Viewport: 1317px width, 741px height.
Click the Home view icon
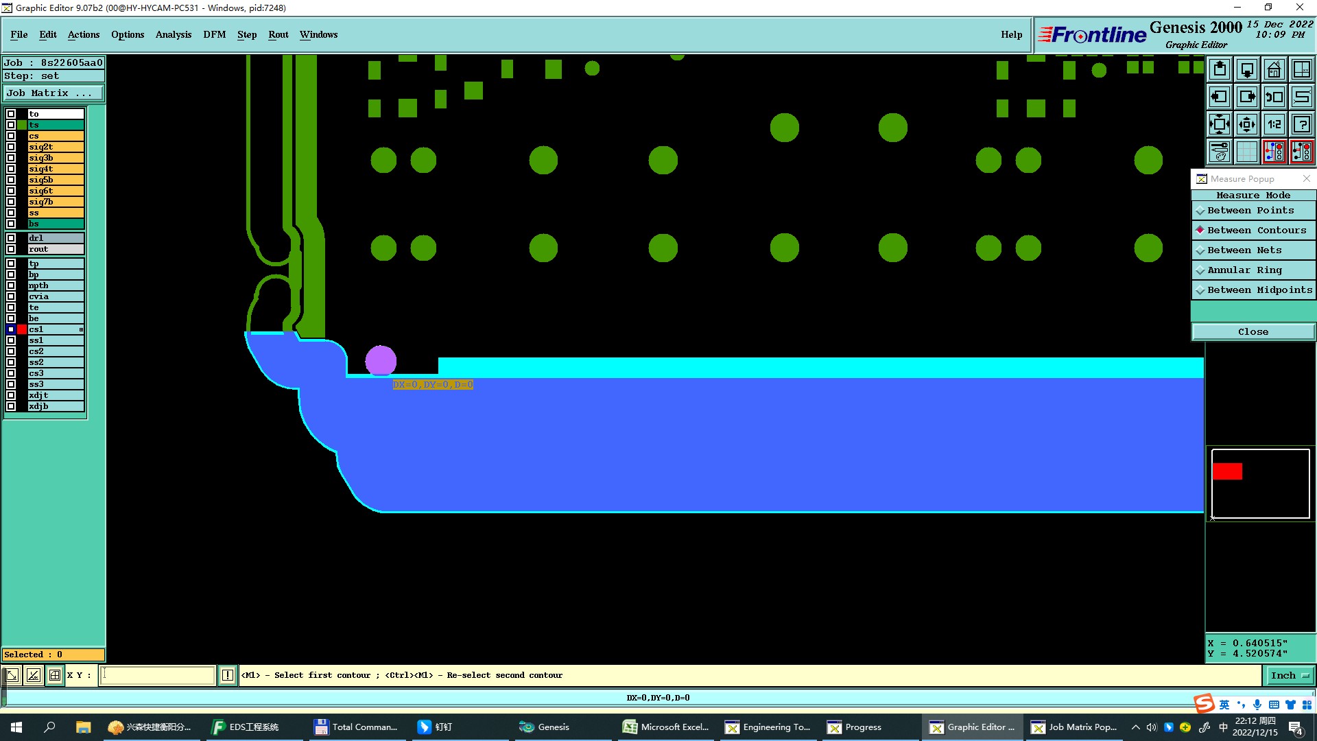1274,69
